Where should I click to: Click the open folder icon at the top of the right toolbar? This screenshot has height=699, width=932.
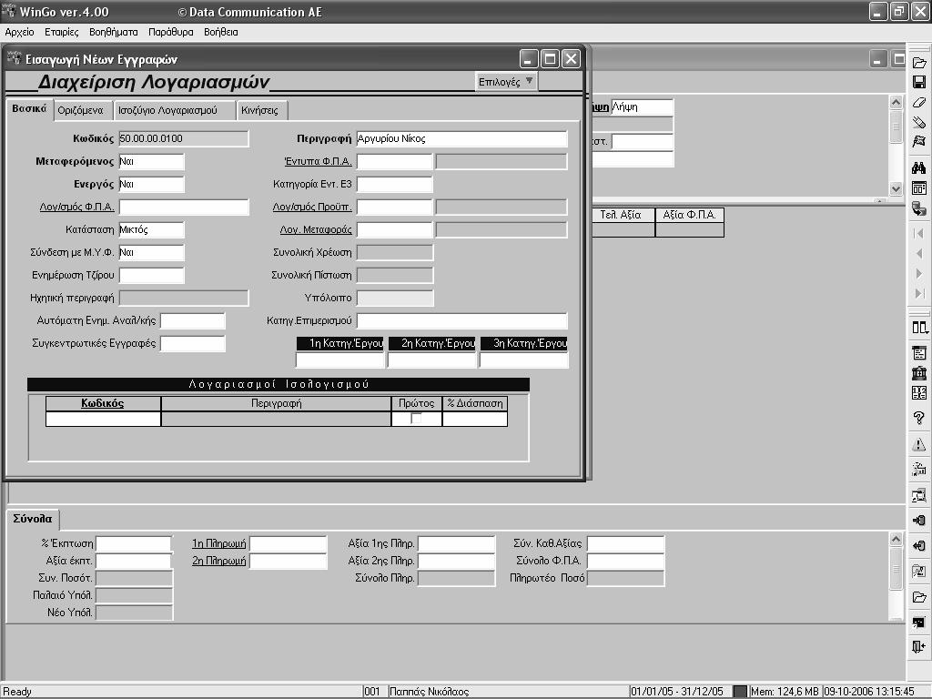tap(919, 63)
